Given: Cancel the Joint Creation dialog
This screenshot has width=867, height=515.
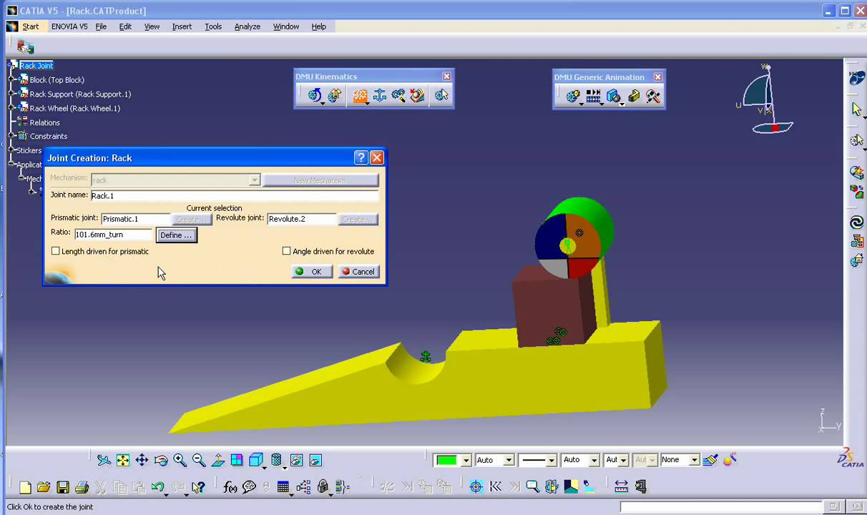Looking at the screenshot, I should (x=358, y=272).
